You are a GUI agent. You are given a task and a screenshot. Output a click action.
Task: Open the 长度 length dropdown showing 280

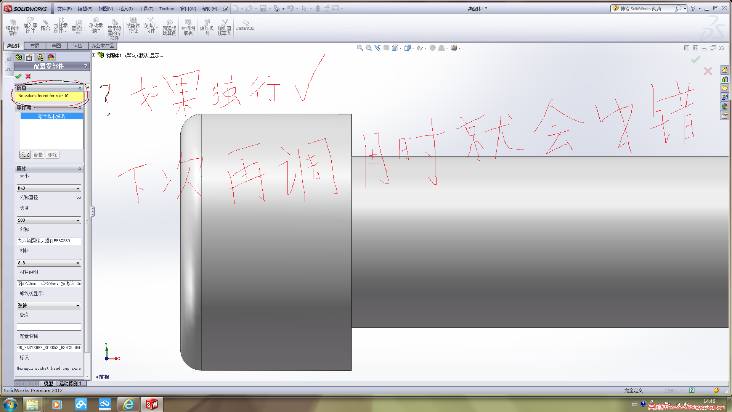[x=49, y=220]
